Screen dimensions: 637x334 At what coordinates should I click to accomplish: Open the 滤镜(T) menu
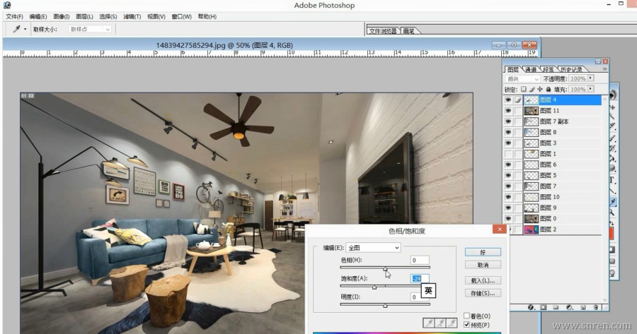click(132, 17)
